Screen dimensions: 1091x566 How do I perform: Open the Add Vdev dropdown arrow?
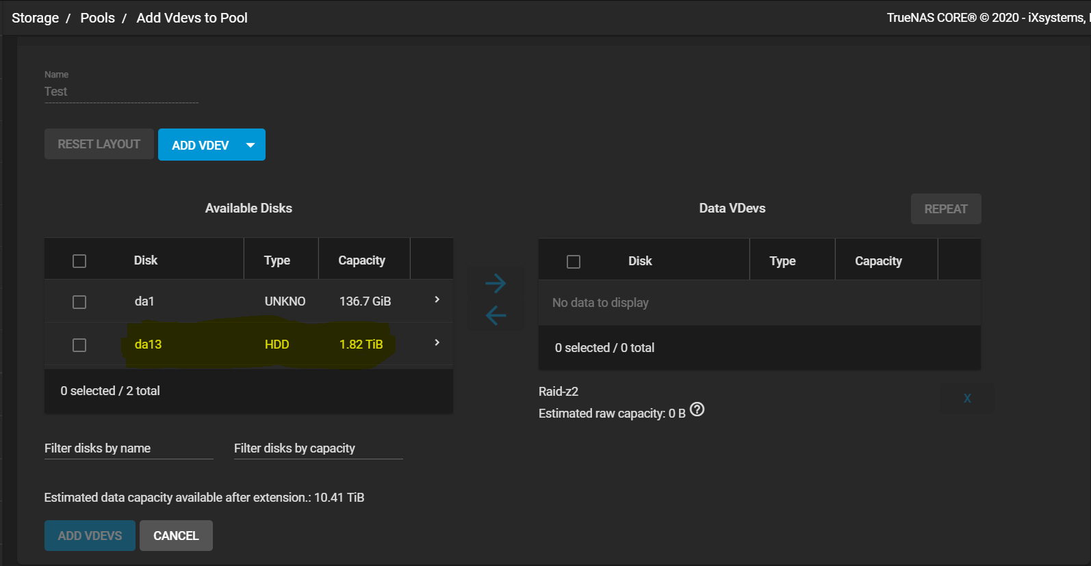tap(251, 145)
